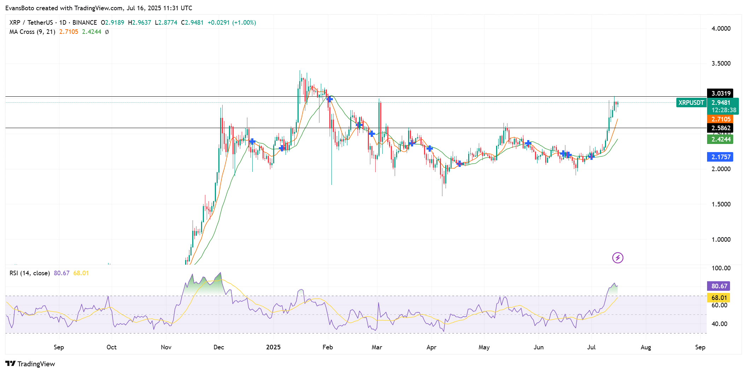Select the black 3.0319 horizontal line label
Image resolution: width=747 pixels, height=373 pixels.
pos(720,94)
